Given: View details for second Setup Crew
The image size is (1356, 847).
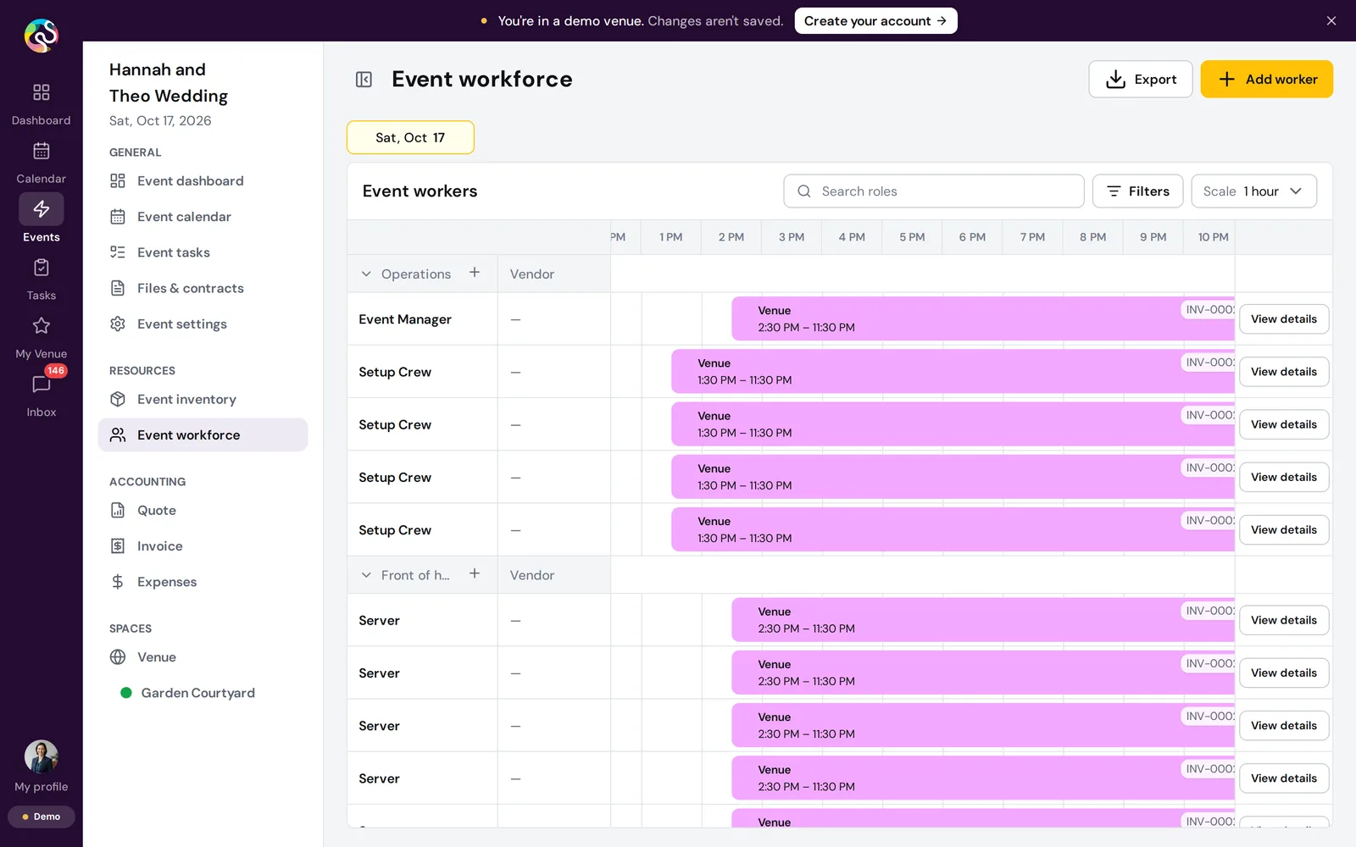Looking at the screenshot, I should 1284,424.
